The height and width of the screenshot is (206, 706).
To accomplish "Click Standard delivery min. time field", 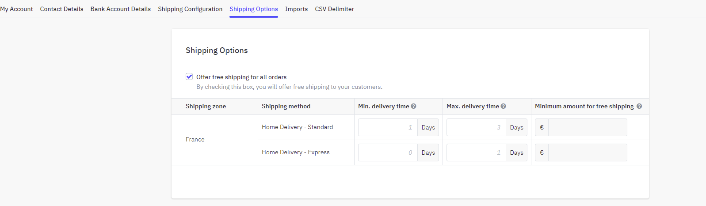I will pos(388,127).
